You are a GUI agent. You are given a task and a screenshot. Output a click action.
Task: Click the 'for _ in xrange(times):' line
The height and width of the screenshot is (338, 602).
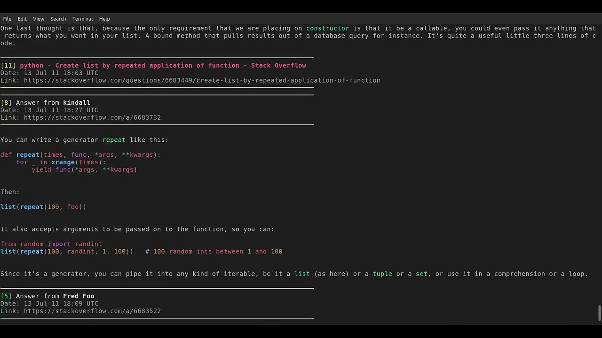pos(61,162)
